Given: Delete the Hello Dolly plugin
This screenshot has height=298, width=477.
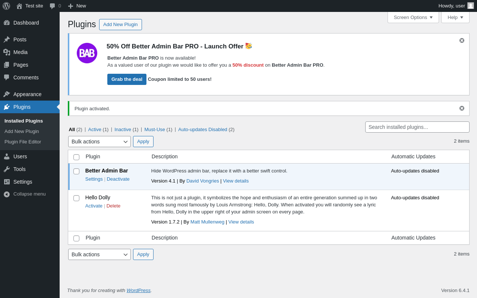Looking at the screenshot, I should 113,206.
